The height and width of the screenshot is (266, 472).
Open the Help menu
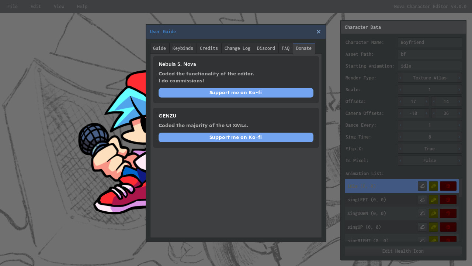point(82,7)
